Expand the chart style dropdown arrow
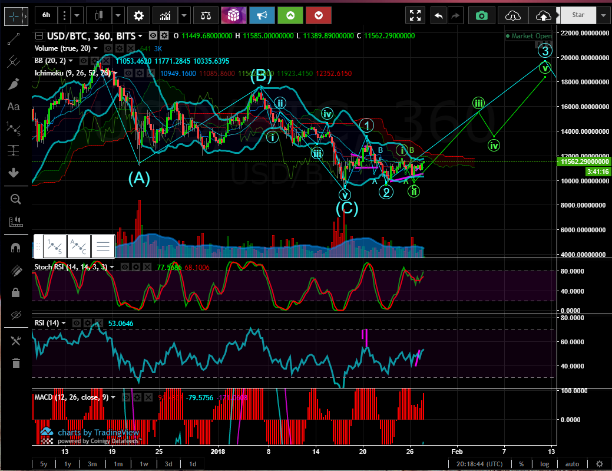 pyautogui.click(x=117, y=15)
